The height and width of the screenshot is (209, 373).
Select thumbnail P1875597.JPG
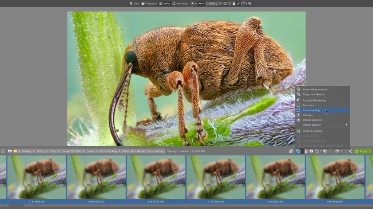(x=275, y=179)
